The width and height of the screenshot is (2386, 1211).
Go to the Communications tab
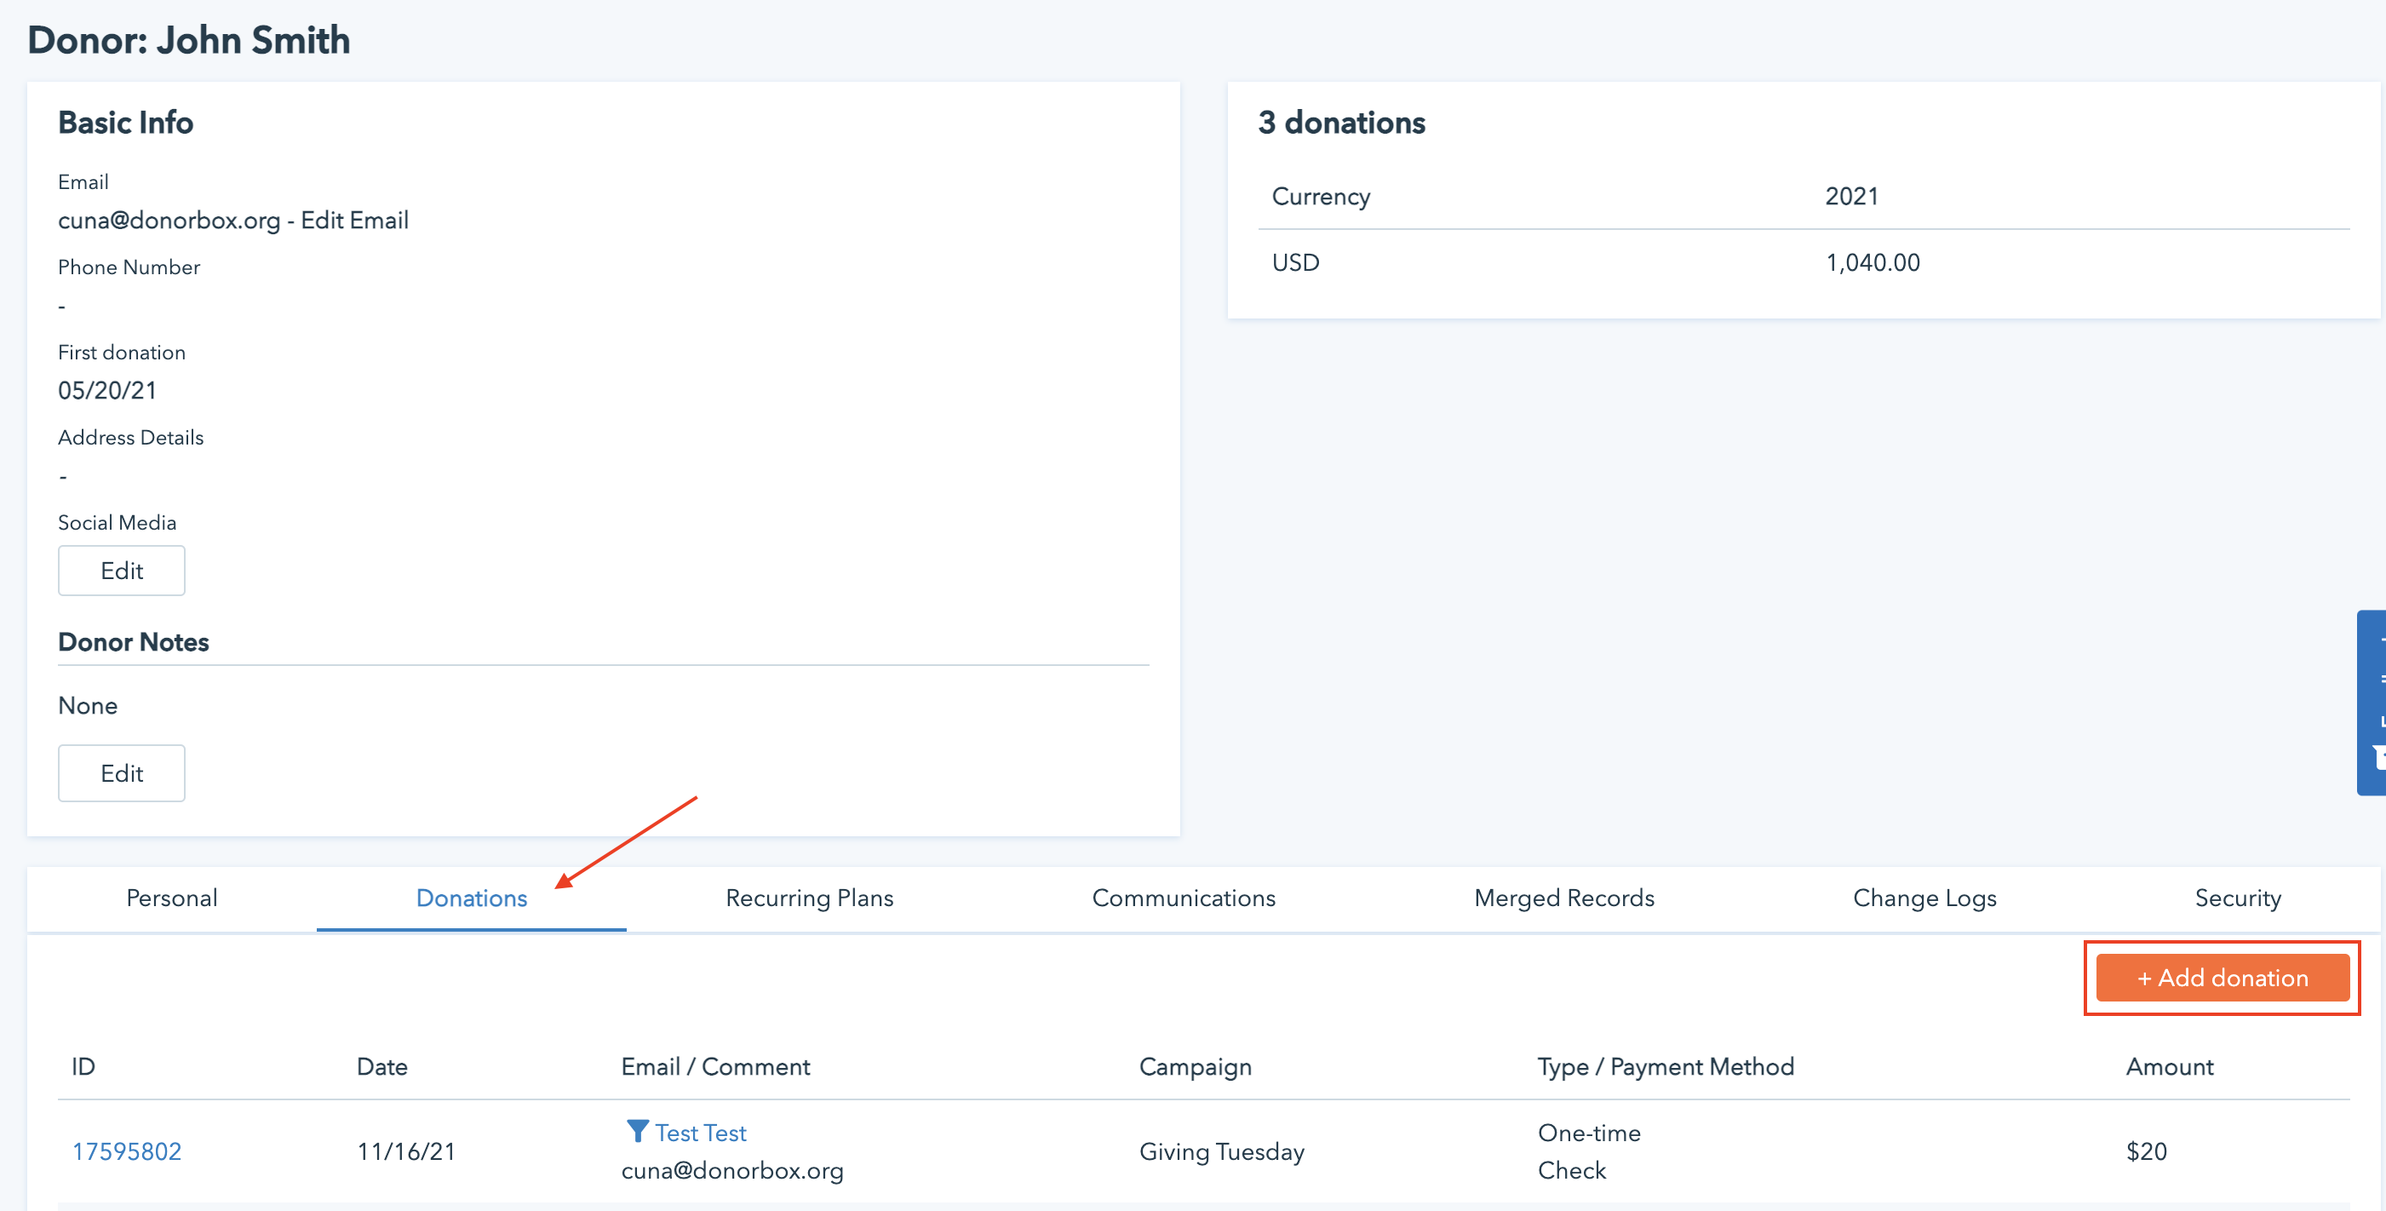pyautogui.click(x=1183, y=898)
